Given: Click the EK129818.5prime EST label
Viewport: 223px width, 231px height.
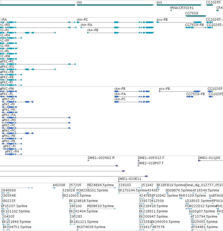Looking at the screenshot, I should 83,201.
